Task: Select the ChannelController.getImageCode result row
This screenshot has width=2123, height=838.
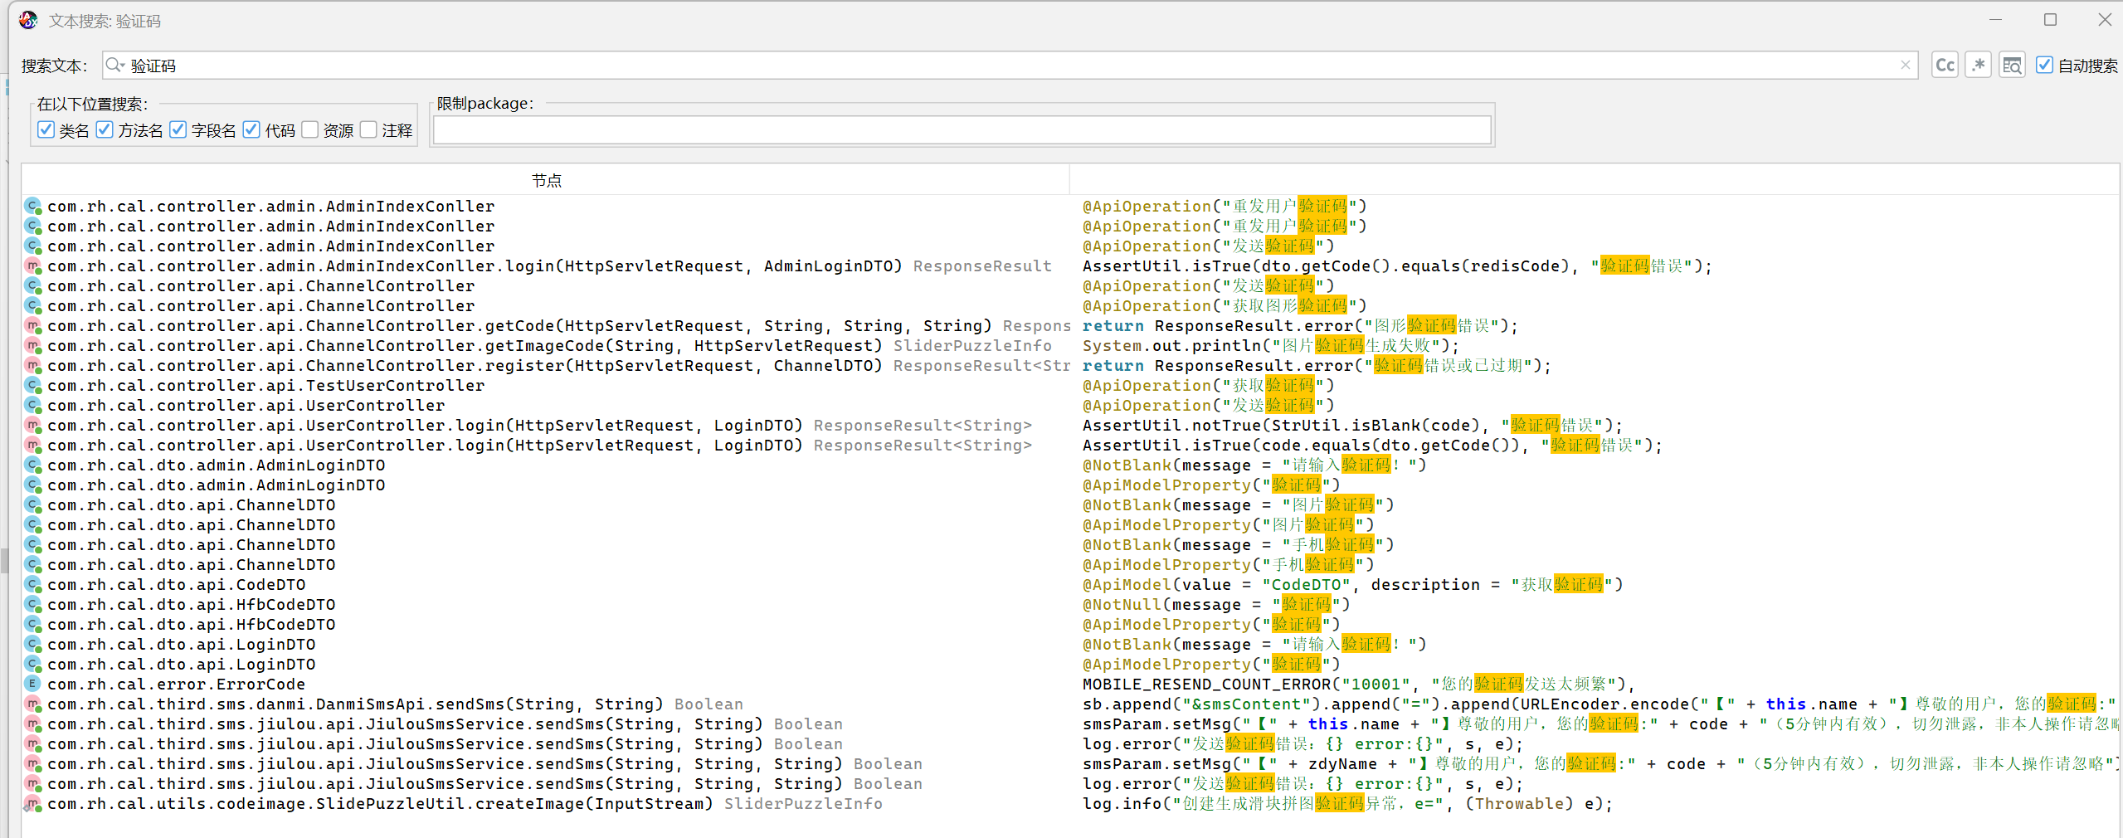Action: pyautogui.click(x=465, y=346)
